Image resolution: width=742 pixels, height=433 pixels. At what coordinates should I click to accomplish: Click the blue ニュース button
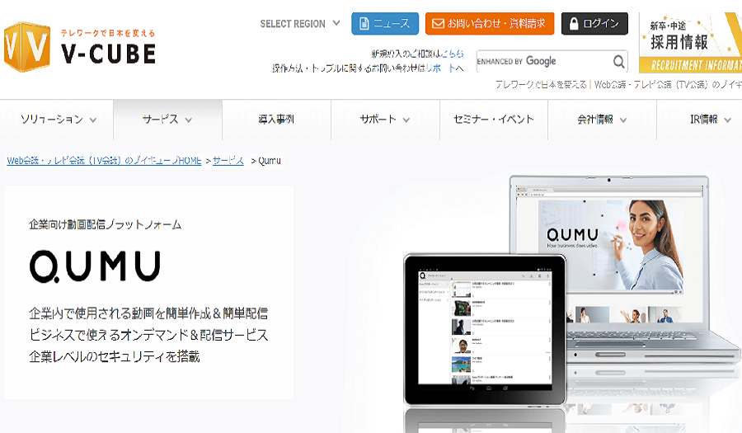point(385,24)
